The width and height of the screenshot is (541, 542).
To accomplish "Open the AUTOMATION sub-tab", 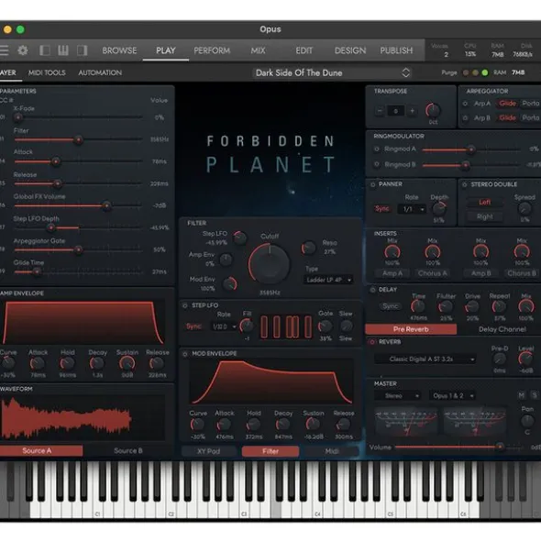I will (100, 72).
